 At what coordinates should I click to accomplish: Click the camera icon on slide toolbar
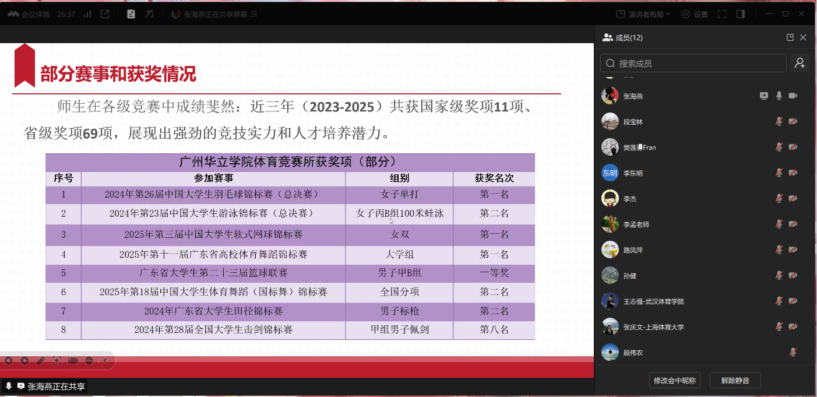73,361
